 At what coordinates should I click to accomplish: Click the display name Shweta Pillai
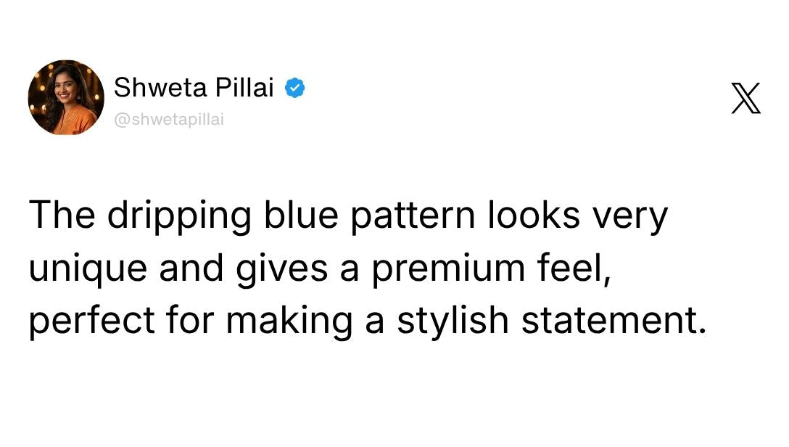(194, 89)
